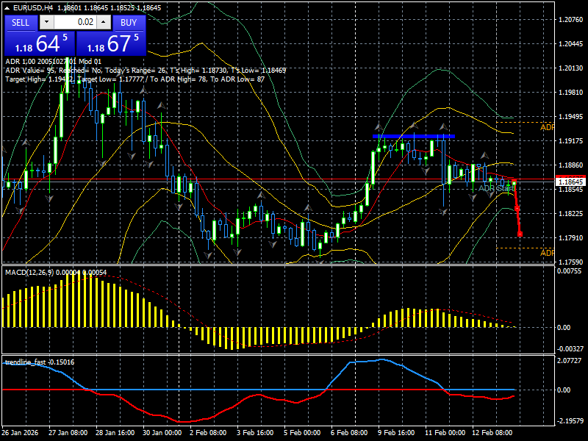Viewport: 588px width, 441px height.
Task: Click the 12 Feb 08:00 time label
Action: [x=492, y=433]
